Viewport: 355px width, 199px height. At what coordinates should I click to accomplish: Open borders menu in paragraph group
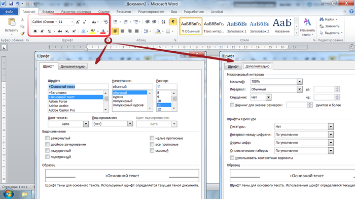168,31
